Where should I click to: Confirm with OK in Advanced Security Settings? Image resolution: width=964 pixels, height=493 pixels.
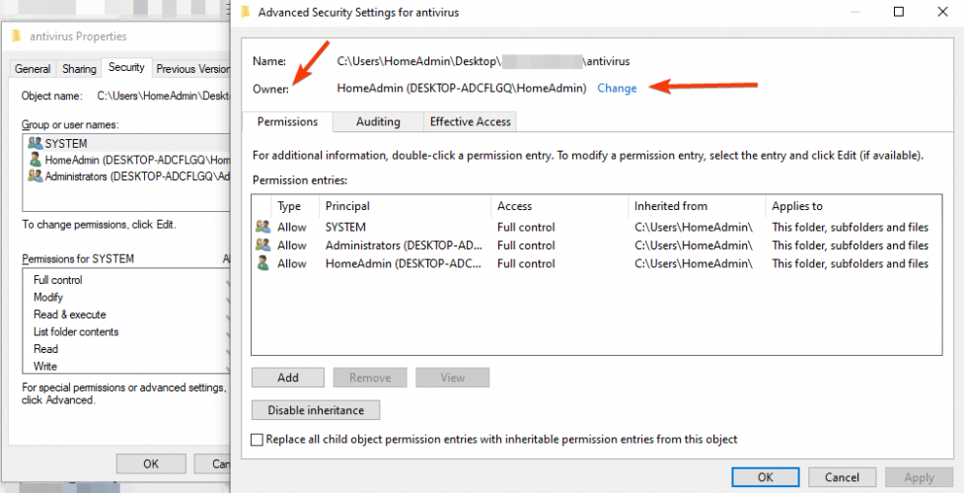click(x=765, y=477)
